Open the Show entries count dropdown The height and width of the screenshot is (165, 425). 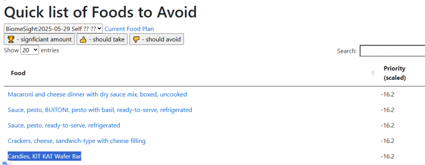click(x=30, y=50)
